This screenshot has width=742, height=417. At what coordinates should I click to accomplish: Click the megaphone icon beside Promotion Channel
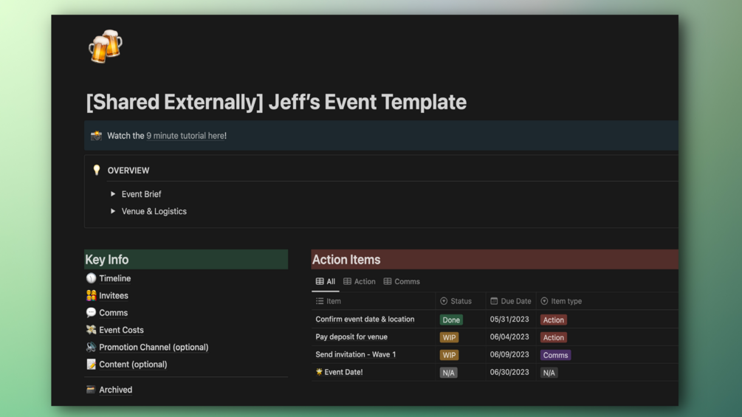(91, 347)
